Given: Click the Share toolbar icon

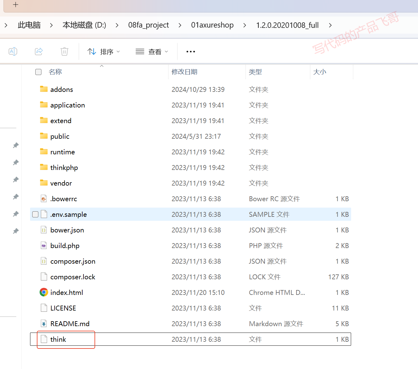Looking at the screenshot, I should click(39, 51).
